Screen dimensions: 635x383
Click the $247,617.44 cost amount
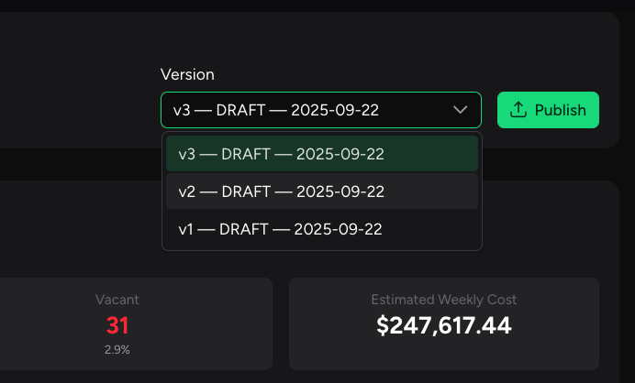coord(444,324)
